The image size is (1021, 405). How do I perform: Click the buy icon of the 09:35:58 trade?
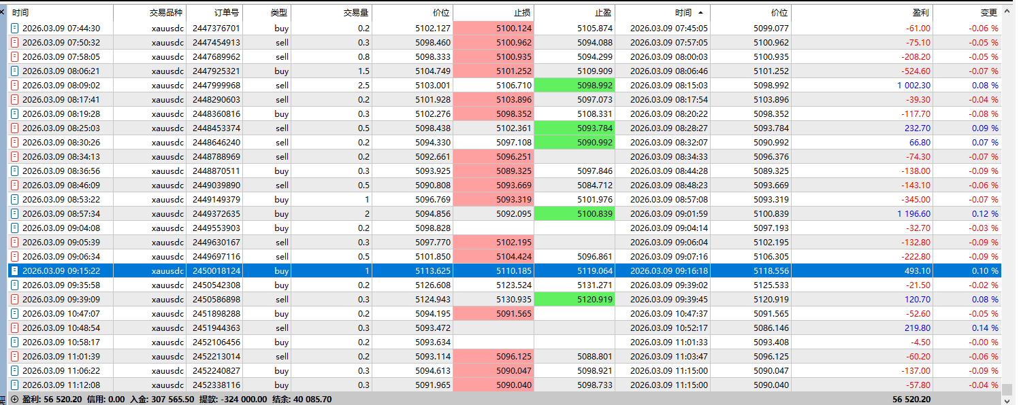point(15,285)
